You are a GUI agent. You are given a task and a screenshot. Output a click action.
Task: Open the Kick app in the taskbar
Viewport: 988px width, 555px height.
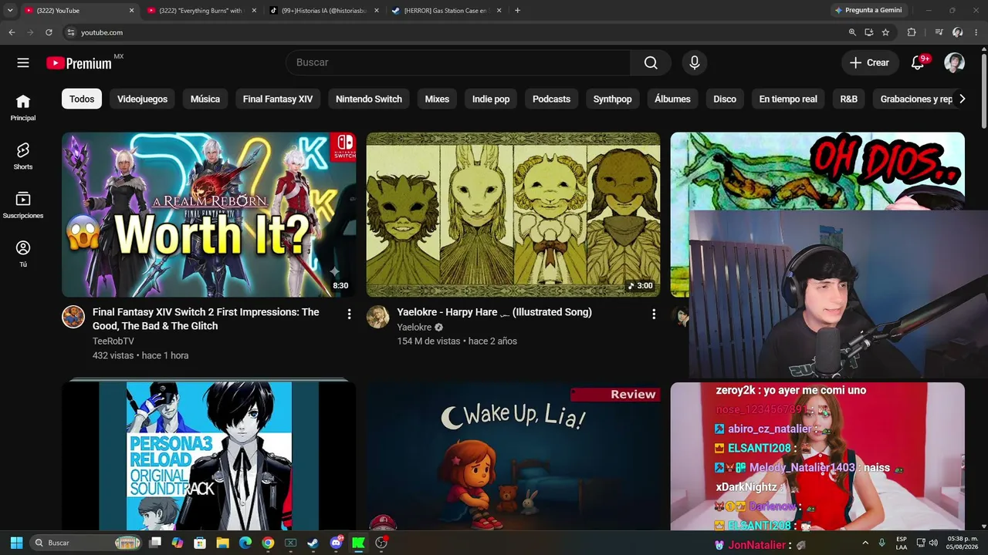[x=358, y=543]
